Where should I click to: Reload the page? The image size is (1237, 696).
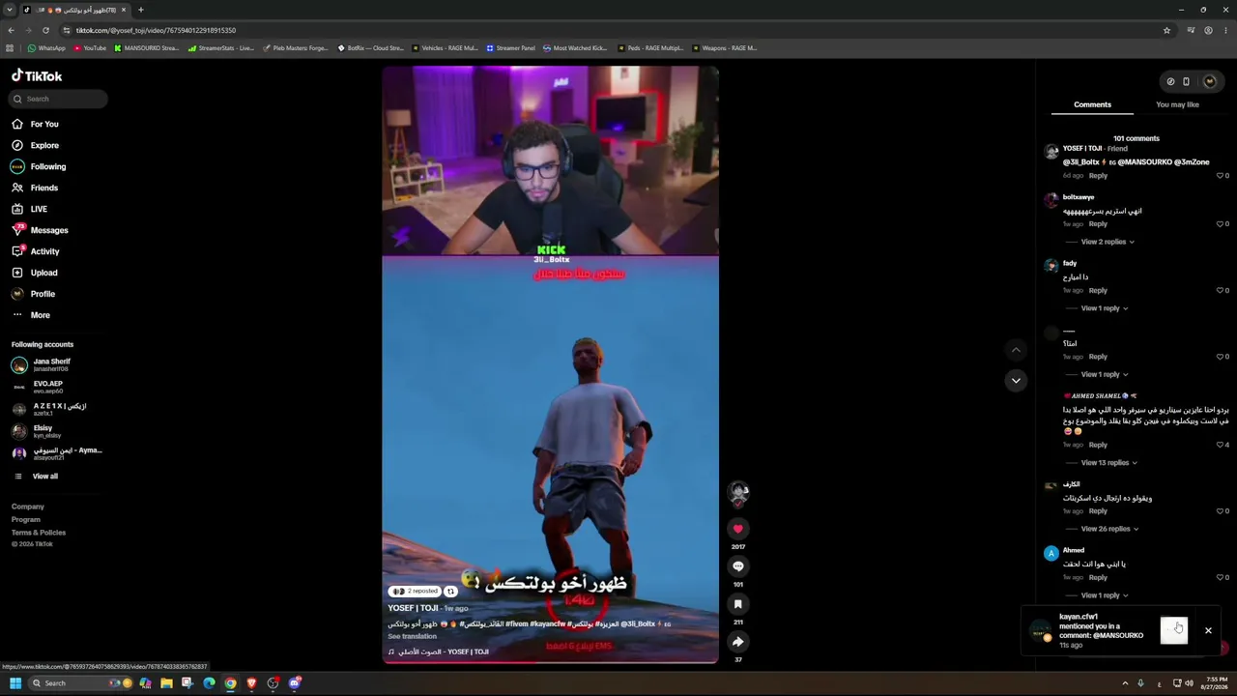pyautogui.click(x=45, y=30)
